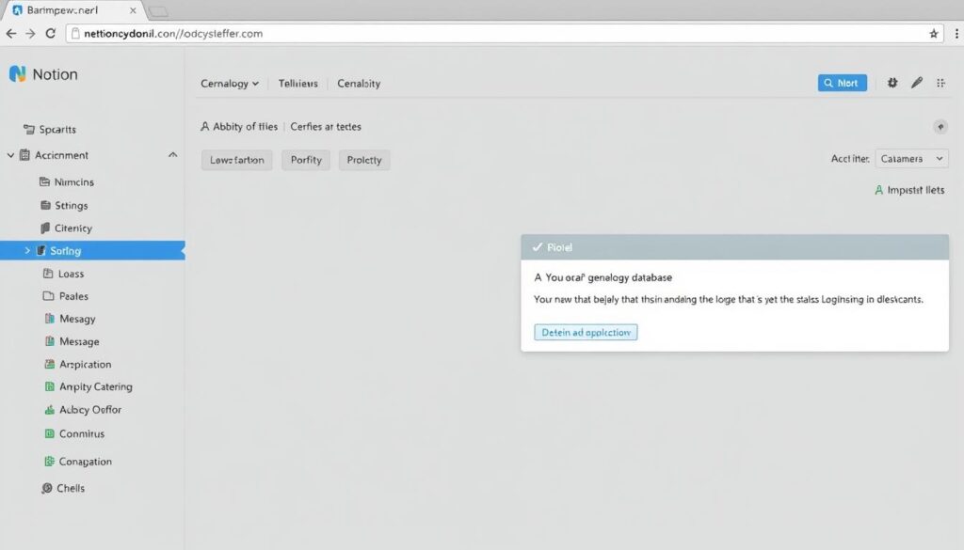Open the Conagation icon
Viewport: 964px width, 550px height.
(50, 461)
